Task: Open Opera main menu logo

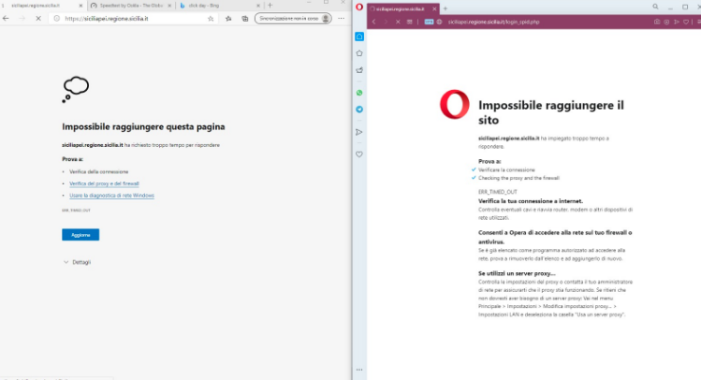Action: pos(359,7)
